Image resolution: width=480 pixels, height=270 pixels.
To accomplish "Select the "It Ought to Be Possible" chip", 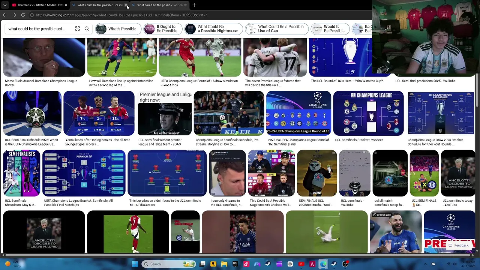I will [x=163, y=29].
